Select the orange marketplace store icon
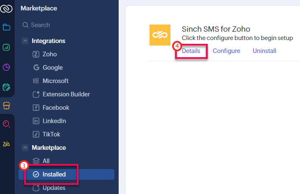Screen dimensions: 300x194 (6, 106)
